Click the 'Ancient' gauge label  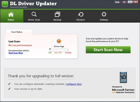(68, 53)
